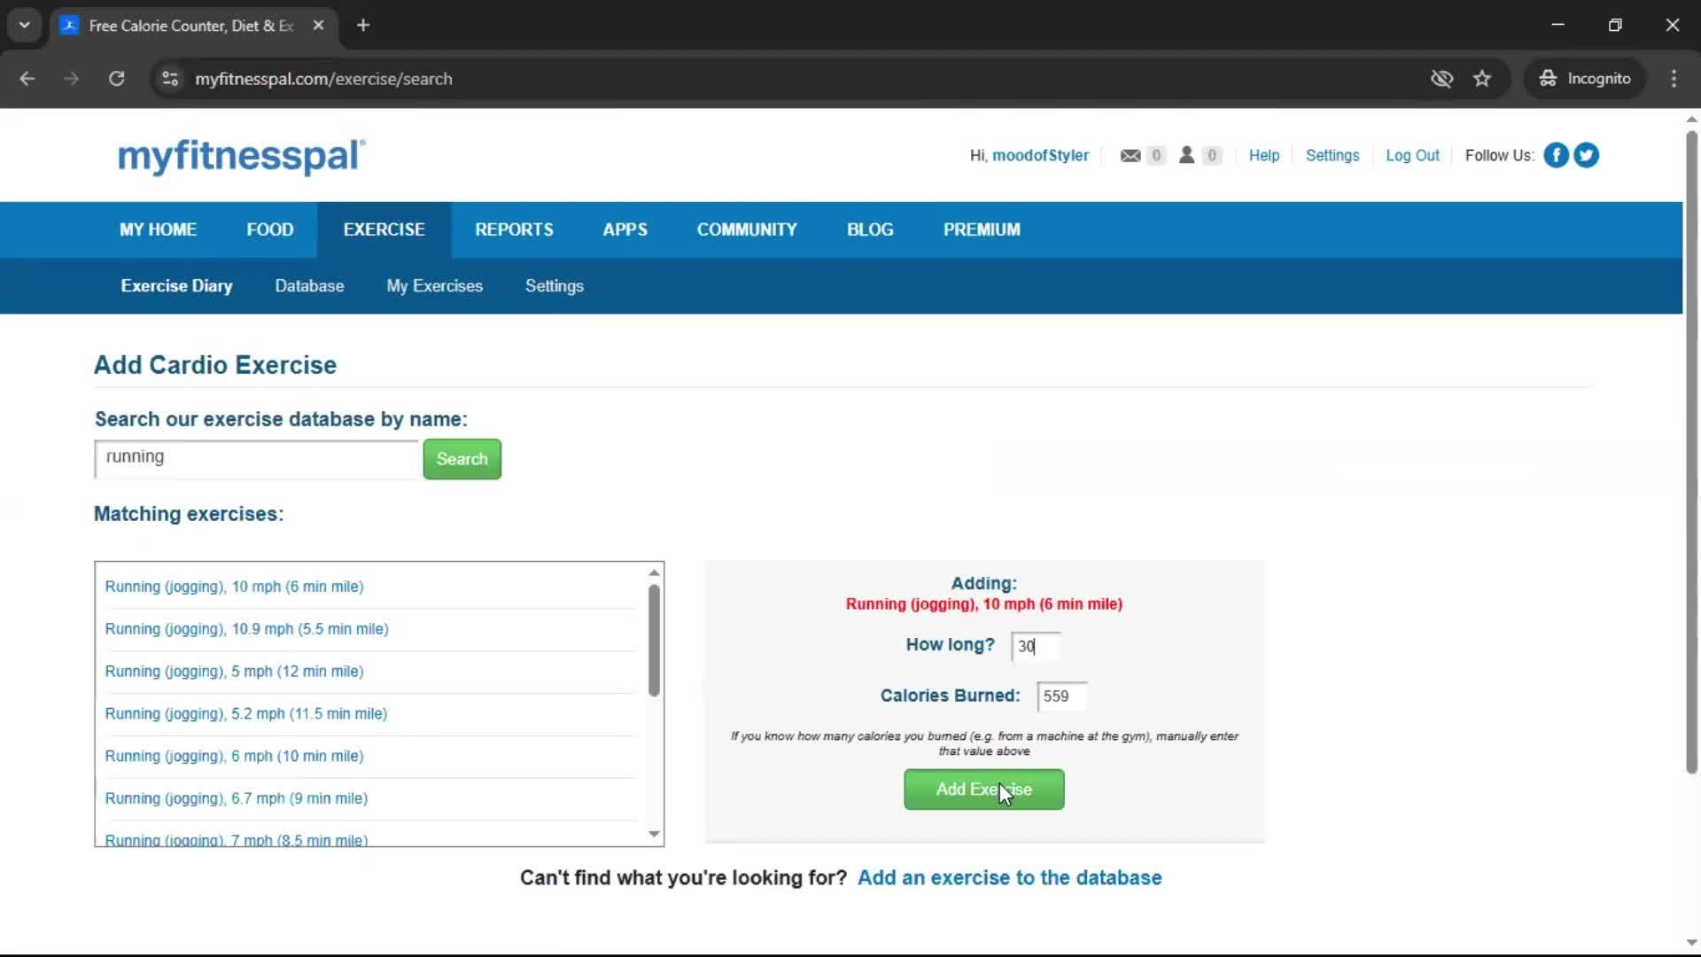Click the tracking protection eye icon

pyautogui.click(x=1441, y=79)
